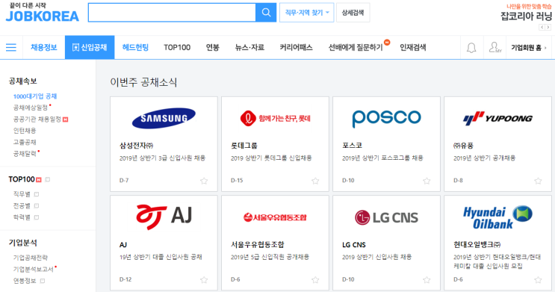The image size is (555, 292).
Task: Click the Samsung logo
Action: point(164,118)
